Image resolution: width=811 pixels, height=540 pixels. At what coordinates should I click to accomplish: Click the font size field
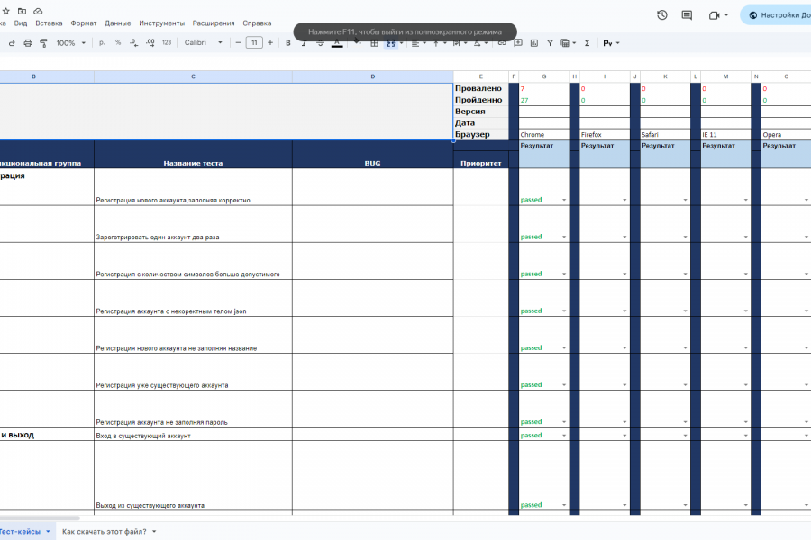[254, 43]
